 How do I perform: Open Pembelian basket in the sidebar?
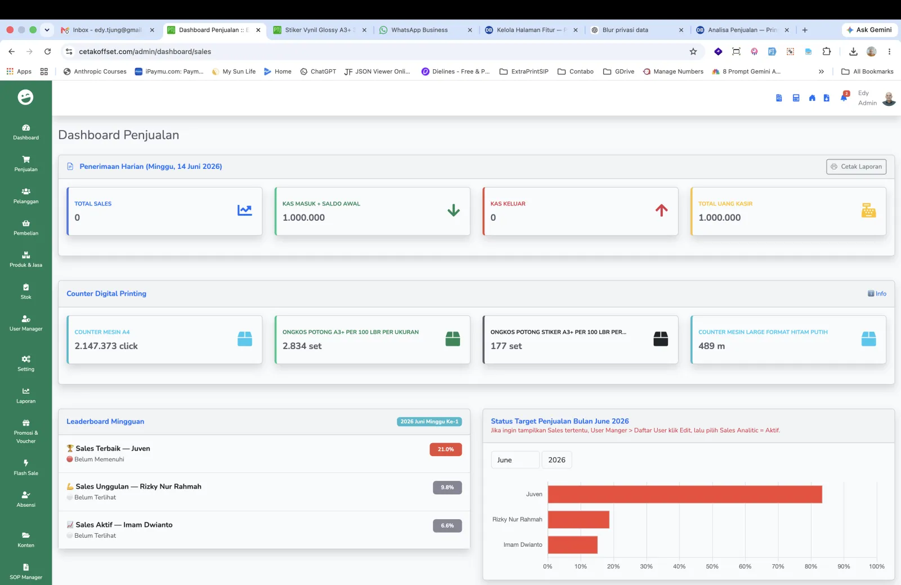26,227
